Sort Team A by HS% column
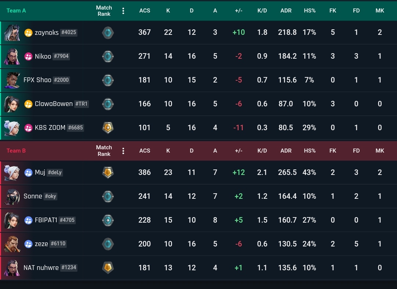The width and height of the screenshot is (397, 289). [x=310, y=11]
